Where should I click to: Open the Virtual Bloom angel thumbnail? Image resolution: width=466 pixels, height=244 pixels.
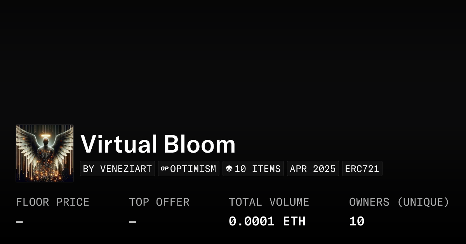point(45,153)
